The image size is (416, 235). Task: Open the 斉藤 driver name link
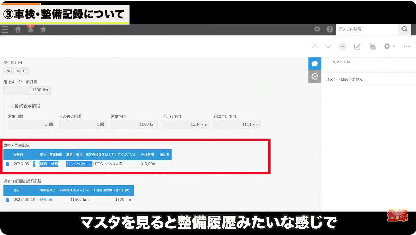[x=46, y=200]
